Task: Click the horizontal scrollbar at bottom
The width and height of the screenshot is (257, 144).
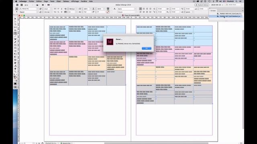Action: (x=156, y=143)
